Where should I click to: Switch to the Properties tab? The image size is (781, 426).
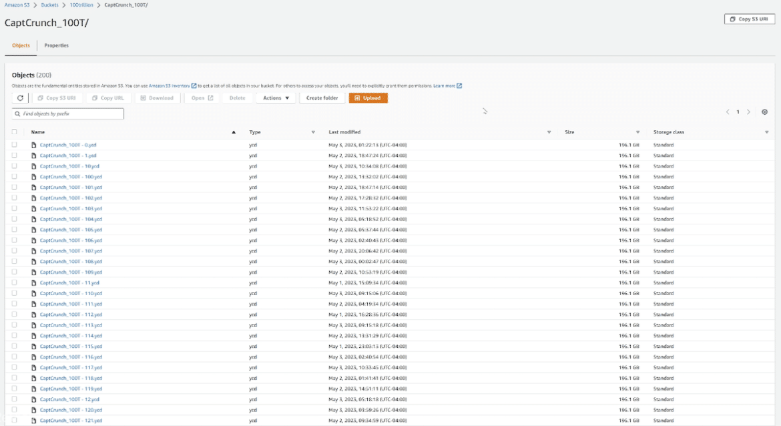pos(56,45)
